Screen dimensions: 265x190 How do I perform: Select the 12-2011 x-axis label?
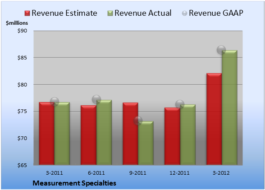179,173
